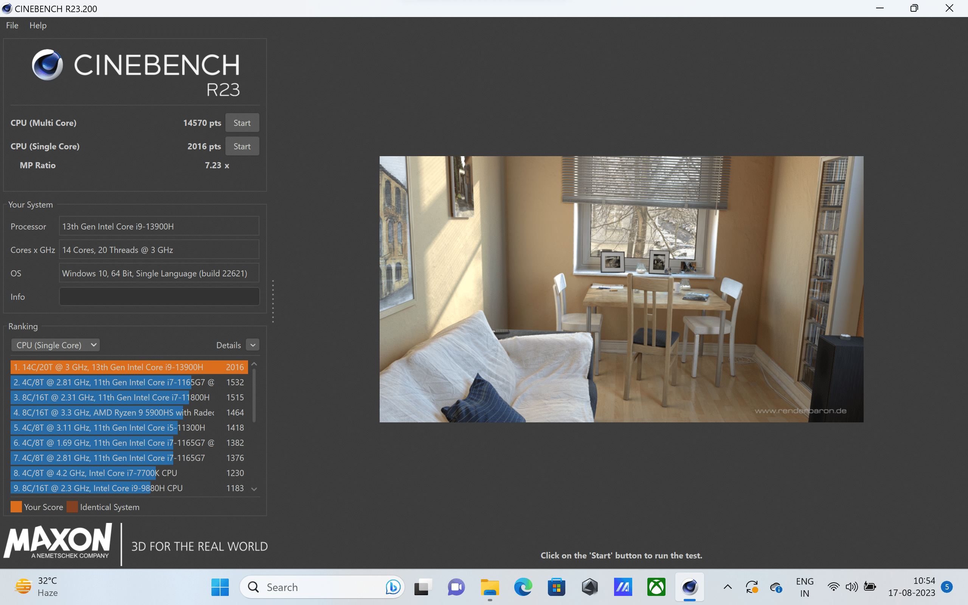
Task: Expand the Details dropdown arrow
Action: click(x=253, y=345)
